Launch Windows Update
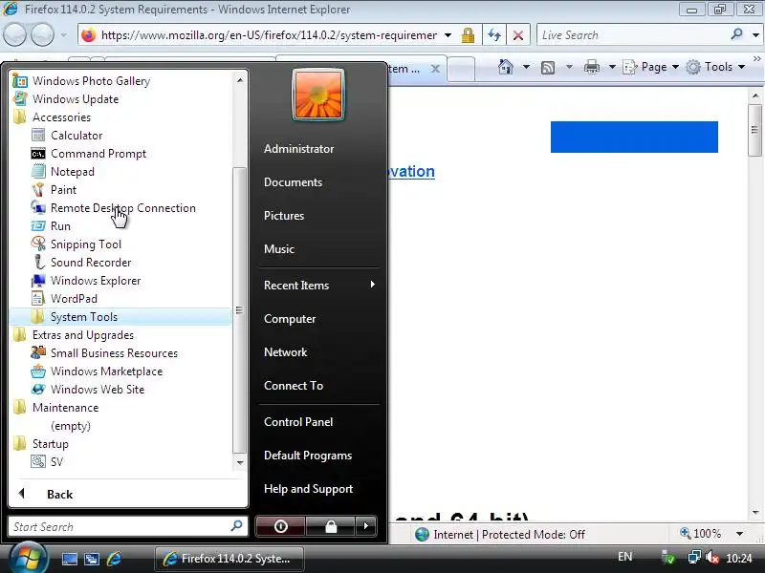The width and height of the screenshot is (765, 573). tap(76, 99)
